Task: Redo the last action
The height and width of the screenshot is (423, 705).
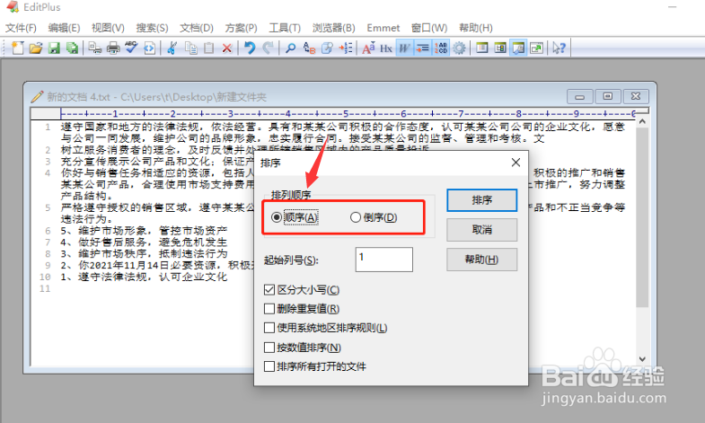Action: point(268,48)
